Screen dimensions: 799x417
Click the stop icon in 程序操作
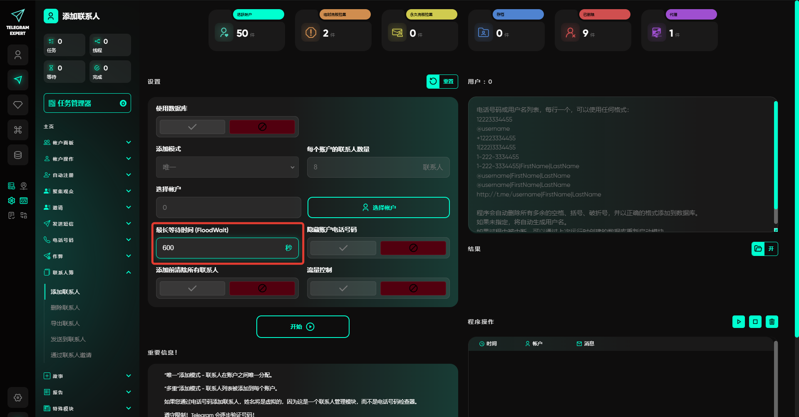coord(755,322)
